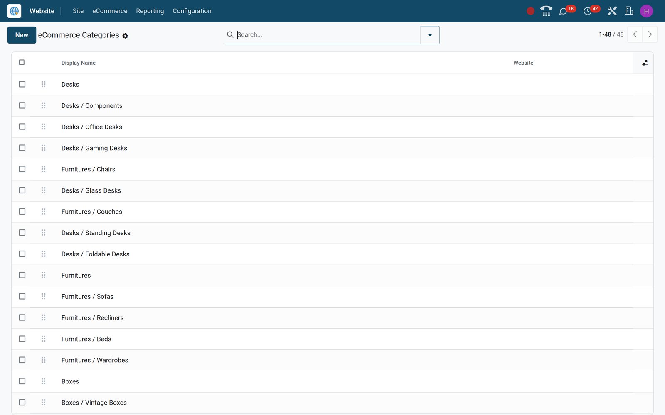
Task: Click the 1-48 pager range
Action: pyautogui.click(x=605, y=34)
